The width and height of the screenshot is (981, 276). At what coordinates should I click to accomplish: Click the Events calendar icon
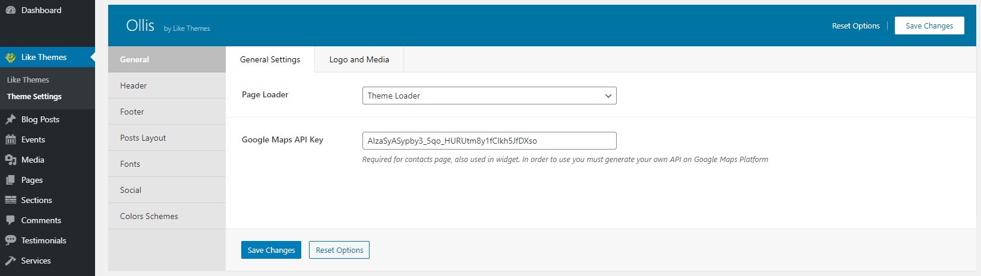(10, 139)
